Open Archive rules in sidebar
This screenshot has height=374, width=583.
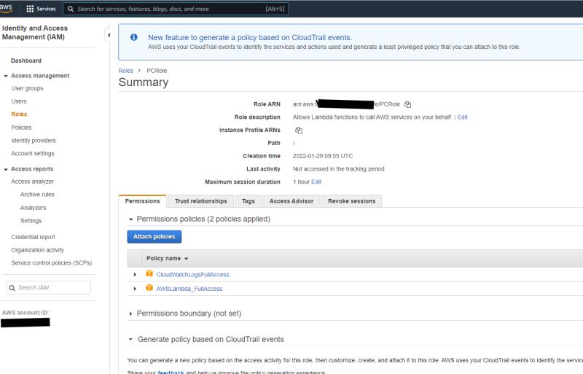pos(37,195)
